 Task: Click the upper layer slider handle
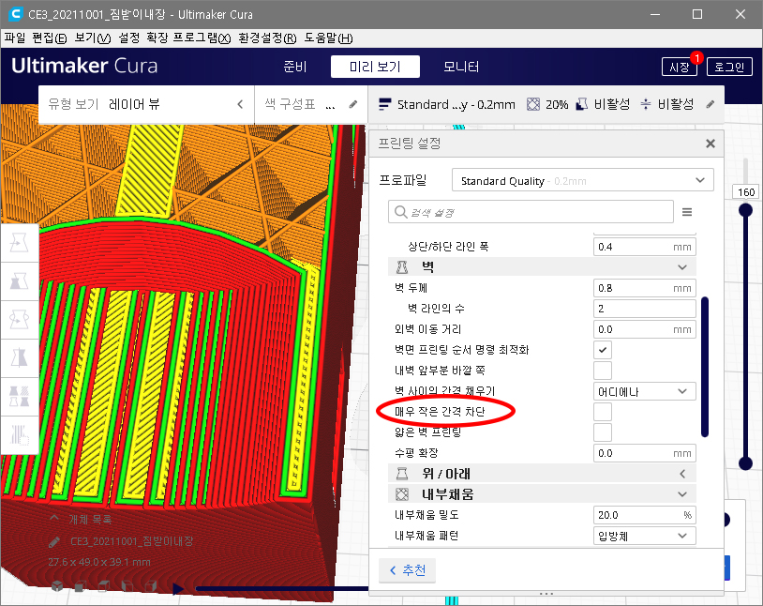(745, 210)
